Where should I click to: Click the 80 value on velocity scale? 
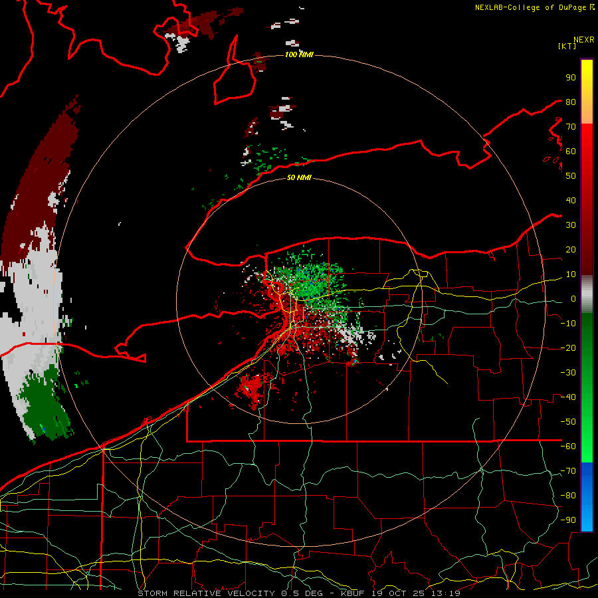pos(571,102)
